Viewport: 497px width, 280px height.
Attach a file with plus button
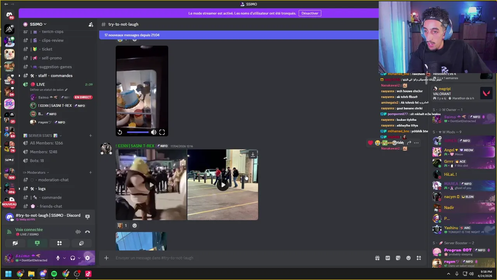106,258
